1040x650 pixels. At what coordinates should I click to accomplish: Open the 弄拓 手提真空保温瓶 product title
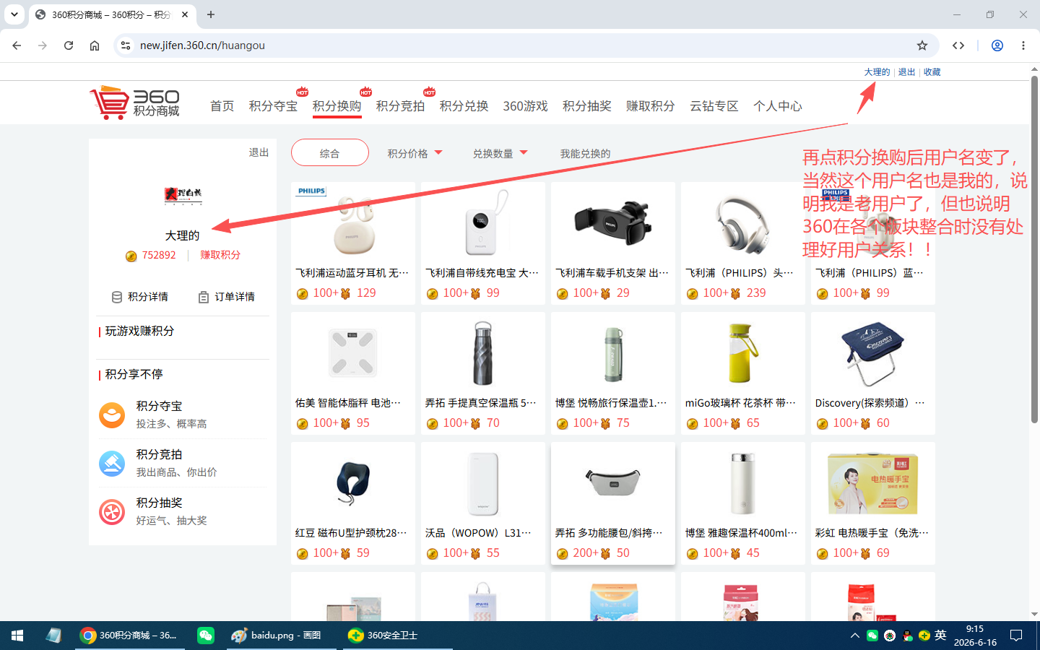[481, 403]
